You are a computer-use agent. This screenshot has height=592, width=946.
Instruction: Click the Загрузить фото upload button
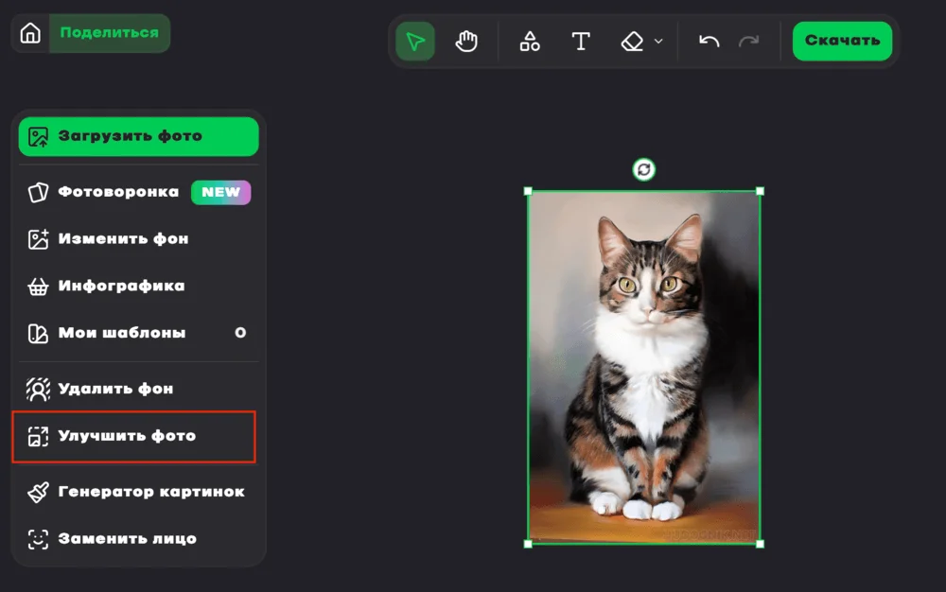139,136
